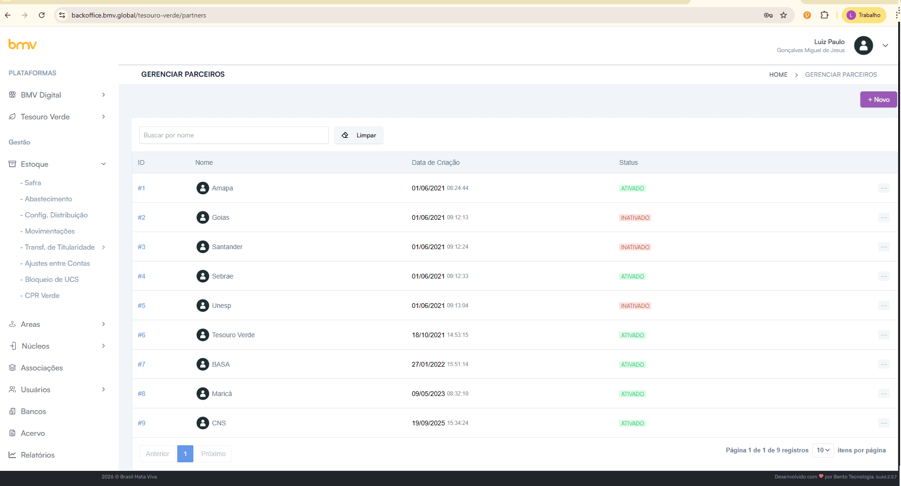The image size is (901, 486).
Task: Click the Anterior pagination button
Action: pyautogui.click(x=157, y=454)
